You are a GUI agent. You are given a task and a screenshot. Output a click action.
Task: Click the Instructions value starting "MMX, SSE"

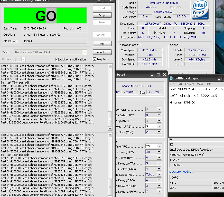click(x=174, y=37)
